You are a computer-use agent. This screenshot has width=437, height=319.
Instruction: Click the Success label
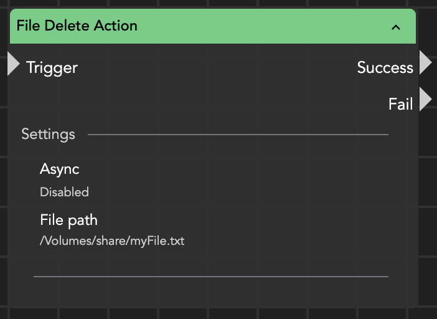[x=385, y=67]
